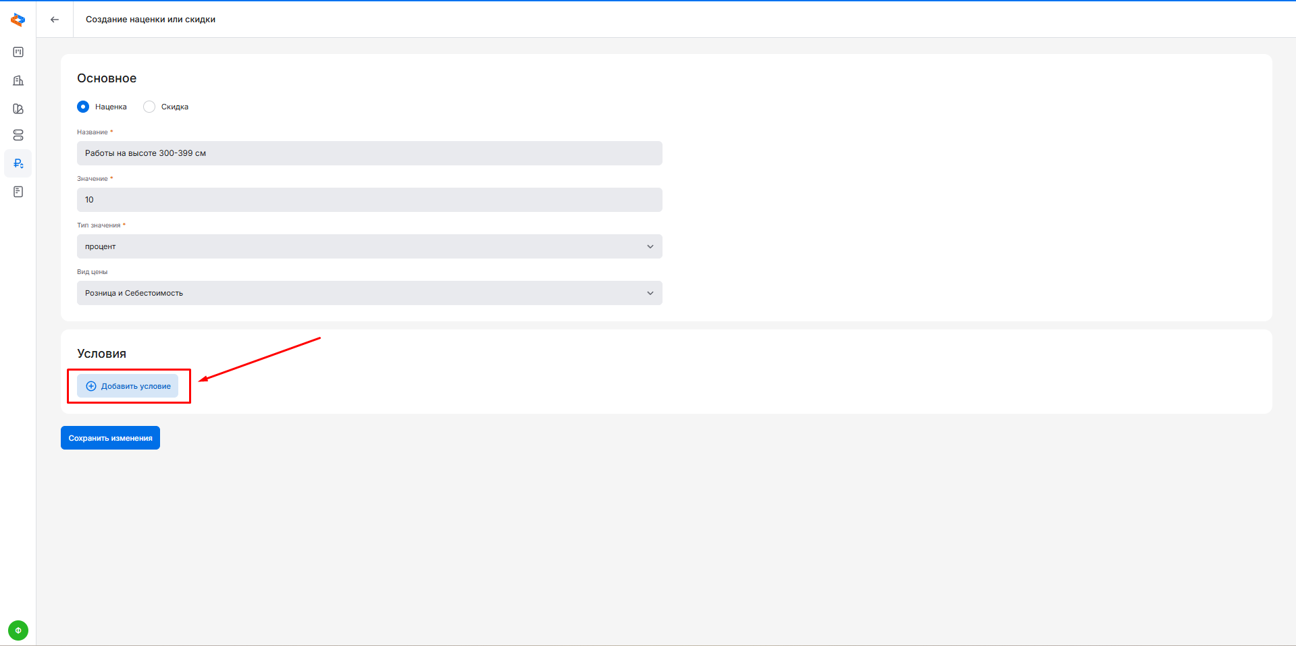This screenshot has height=646, width=1296.
Task: Open the document sidebar icon
Action: [18, 192]
